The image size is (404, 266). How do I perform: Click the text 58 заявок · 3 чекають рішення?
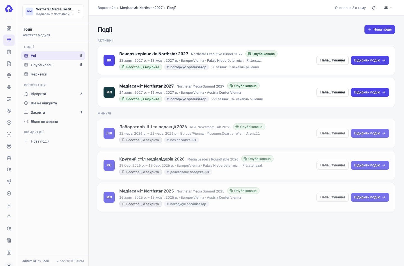pyautogui.click(x=235, y=67)
